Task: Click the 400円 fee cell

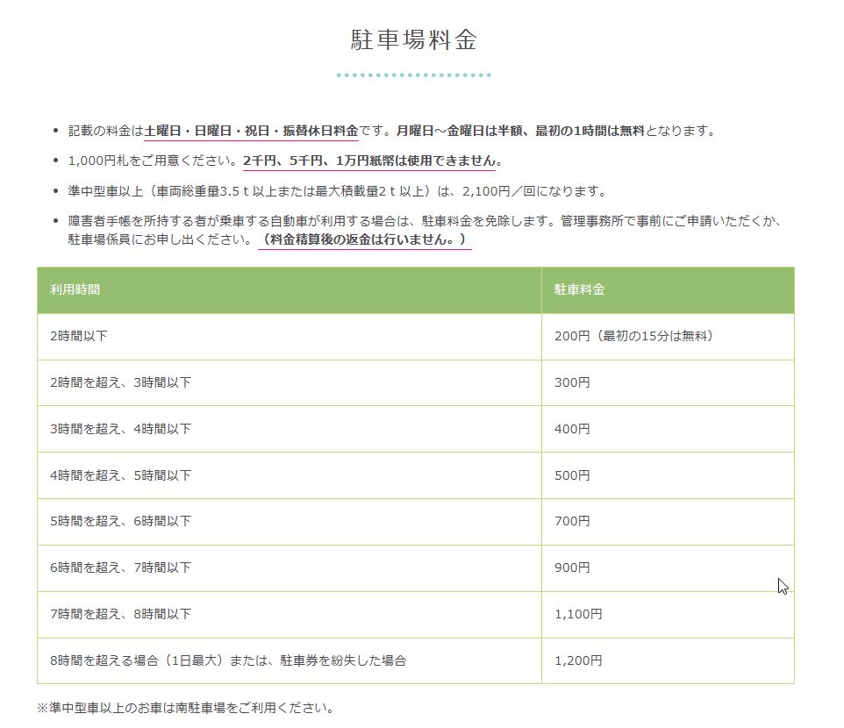Action: click(x=572, y=429)
